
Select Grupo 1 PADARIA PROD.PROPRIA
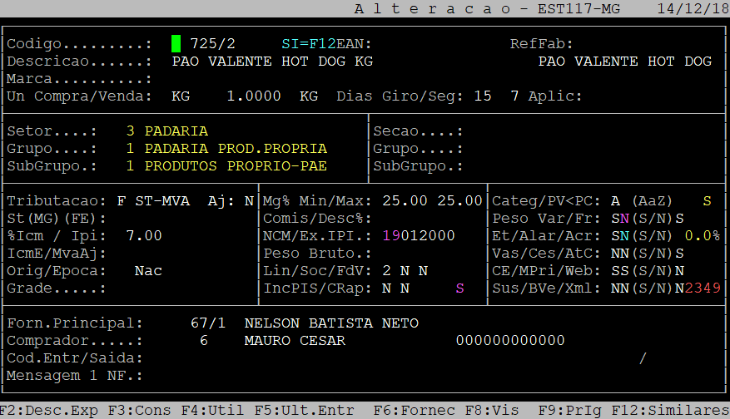point(226,149)
